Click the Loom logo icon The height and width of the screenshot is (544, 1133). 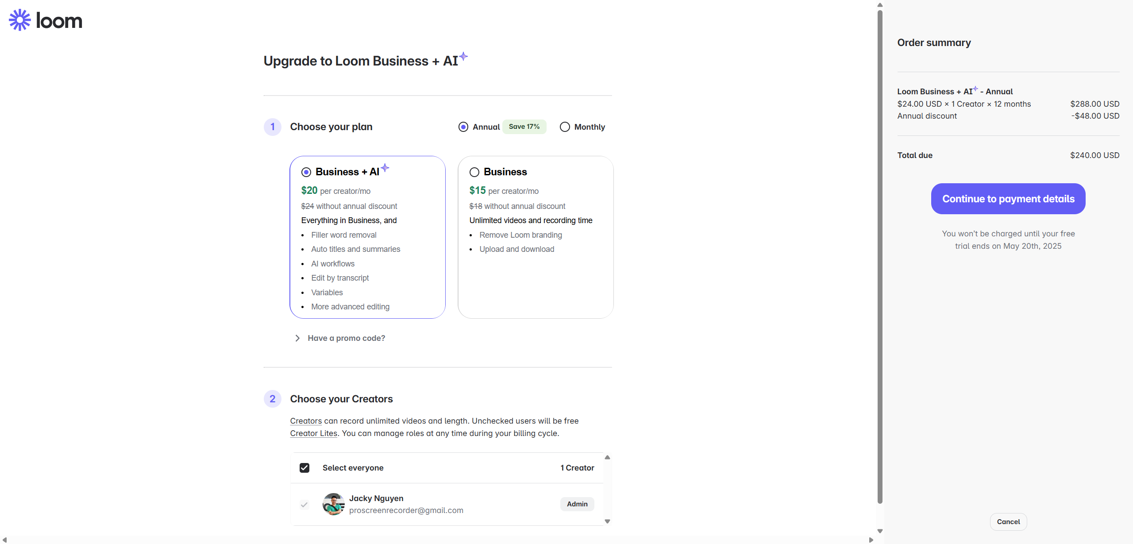[x=20, y=20]
